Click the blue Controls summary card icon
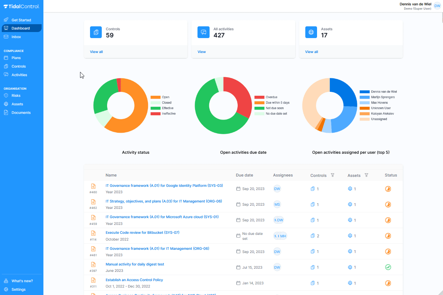 click(96, 32)
